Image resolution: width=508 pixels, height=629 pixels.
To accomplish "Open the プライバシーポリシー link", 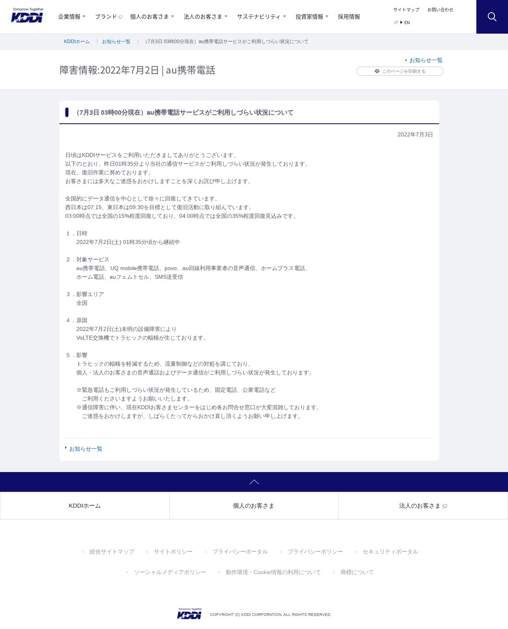I will [315, 552].
